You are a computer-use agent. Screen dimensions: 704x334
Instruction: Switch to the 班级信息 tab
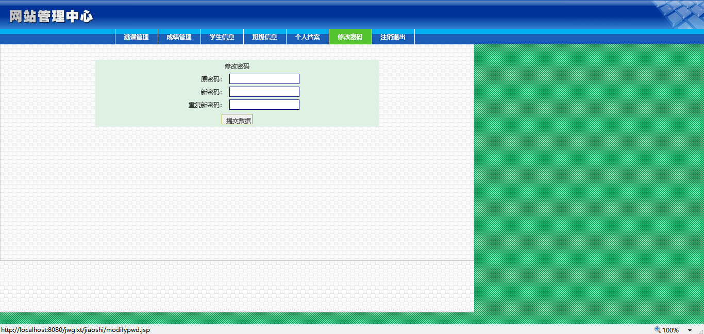[x=264, y=37]
